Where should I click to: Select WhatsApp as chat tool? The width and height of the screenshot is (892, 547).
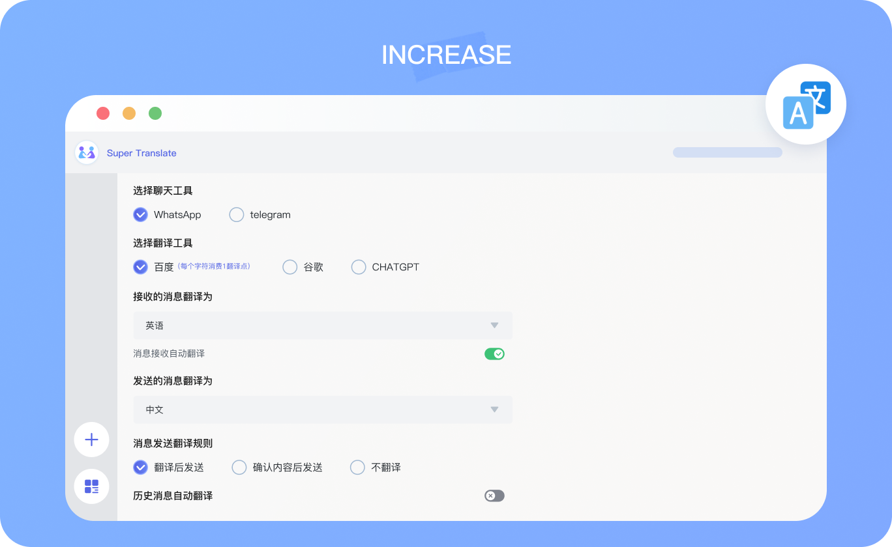point(140,215)
